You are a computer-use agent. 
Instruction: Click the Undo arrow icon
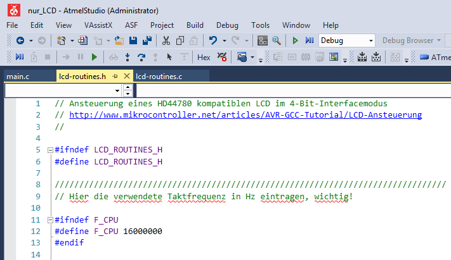pyautogui.click(x=213, y=40)
